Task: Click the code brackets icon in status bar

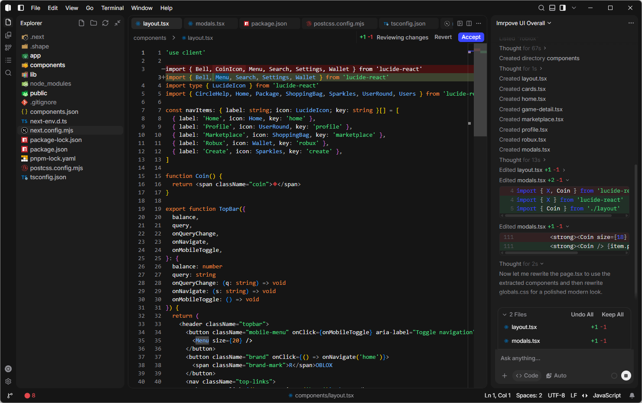Action: pyautogui.click(x=585, y=395)
